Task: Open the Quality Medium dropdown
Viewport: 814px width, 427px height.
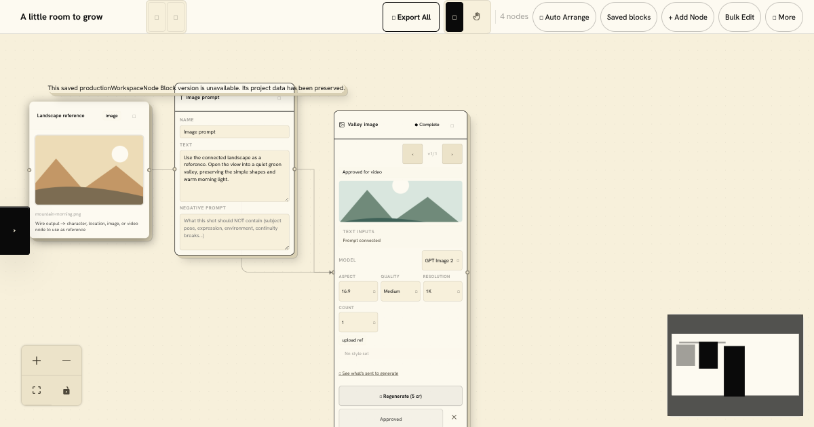Action: coord(400,291)
